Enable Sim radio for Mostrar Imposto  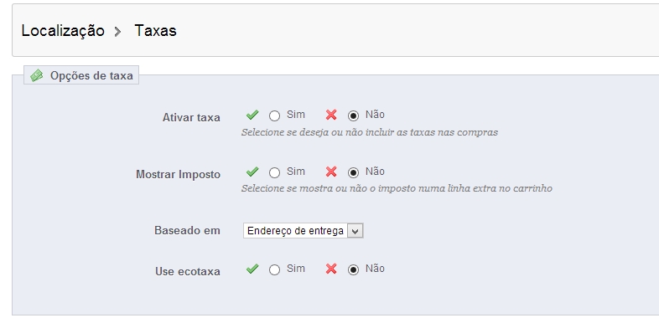[x=274, y=172]
